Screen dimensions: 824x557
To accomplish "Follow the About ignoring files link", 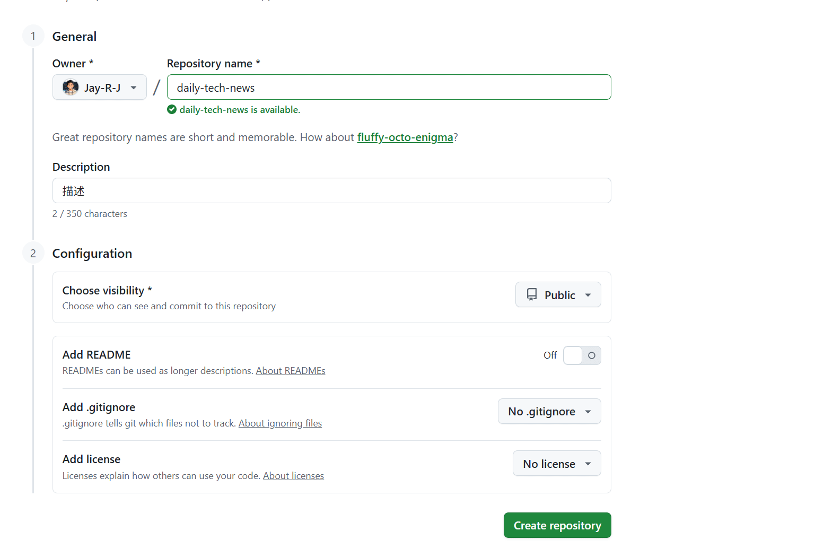I will coord(280,423).
